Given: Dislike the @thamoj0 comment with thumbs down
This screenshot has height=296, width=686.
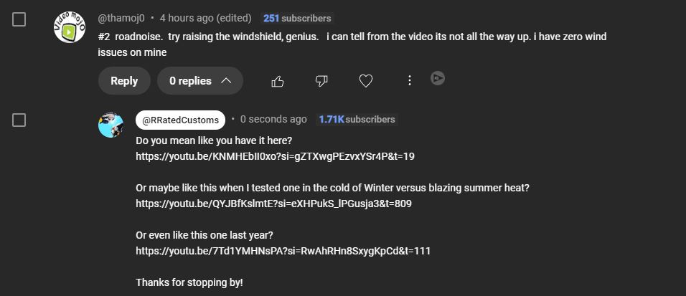Looking at the screenshot, I should (x=321, y=81).
